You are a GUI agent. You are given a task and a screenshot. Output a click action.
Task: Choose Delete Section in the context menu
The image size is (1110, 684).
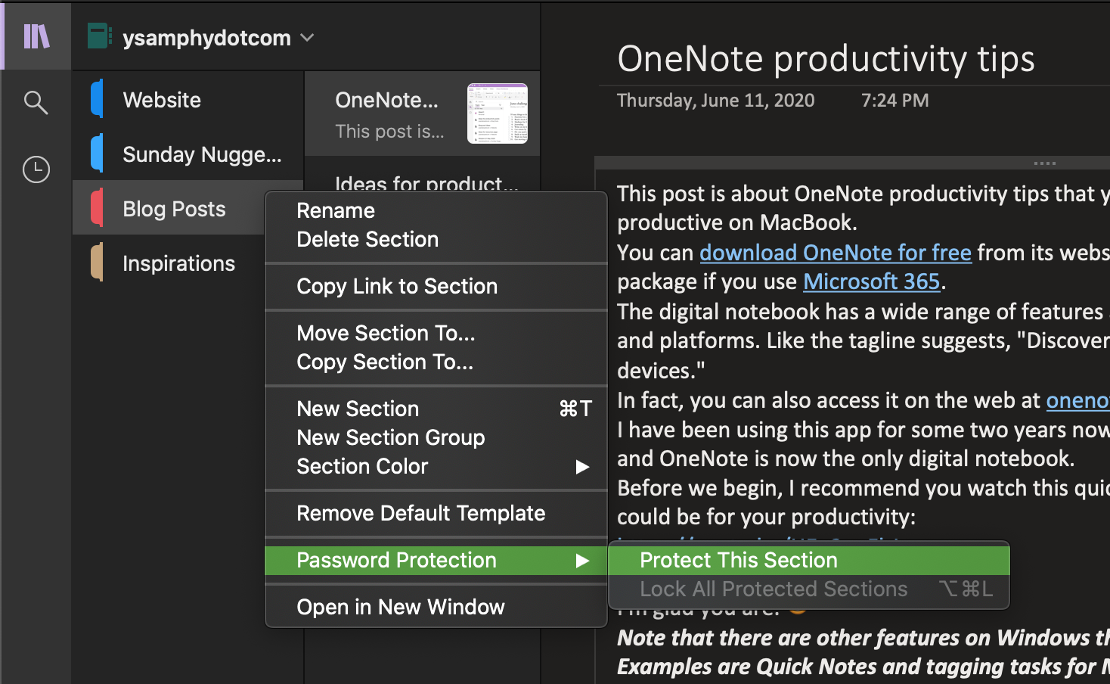tap(436, 239)
